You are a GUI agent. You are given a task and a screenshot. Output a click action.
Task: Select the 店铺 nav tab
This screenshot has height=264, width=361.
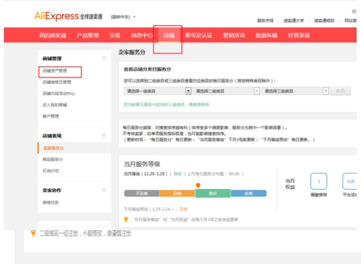click(169, 35)
